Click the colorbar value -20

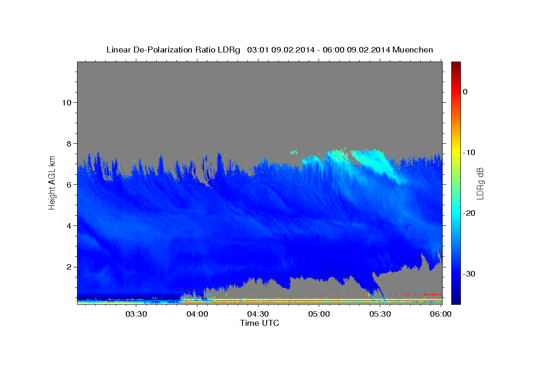[469, 213]
